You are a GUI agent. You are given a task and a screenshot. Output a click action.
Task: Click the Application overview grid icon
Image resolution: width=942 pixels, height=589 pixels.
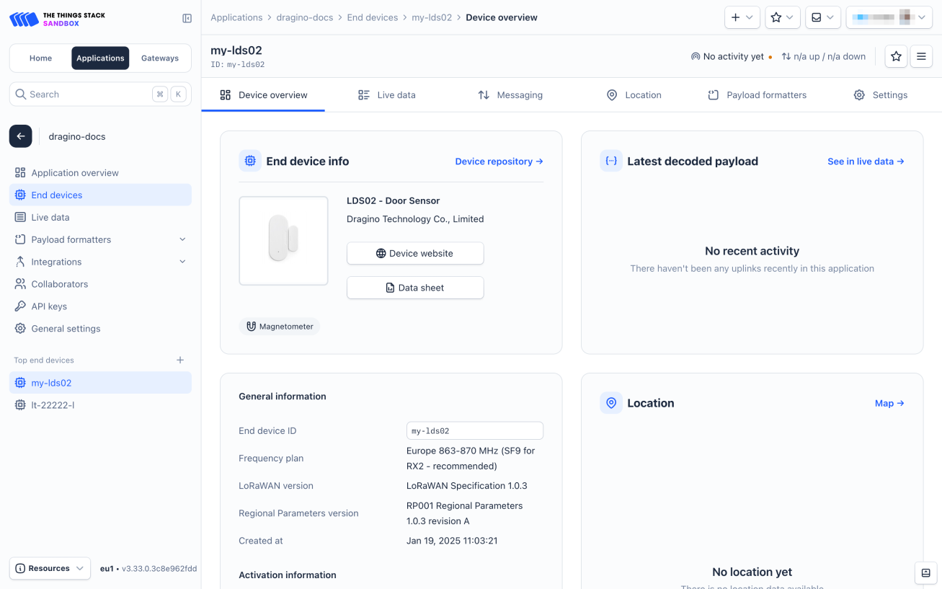(20, 173)
